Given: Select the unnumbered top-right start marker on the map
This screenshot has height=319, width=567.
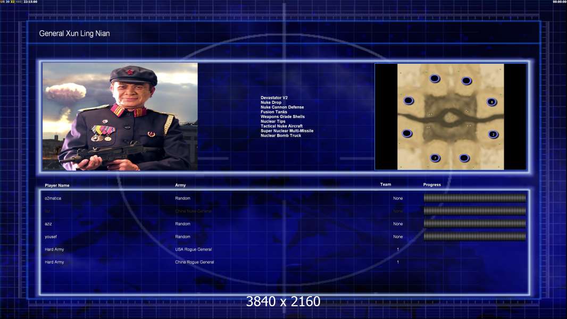Looking at the screenshot, I should (466, 81).
